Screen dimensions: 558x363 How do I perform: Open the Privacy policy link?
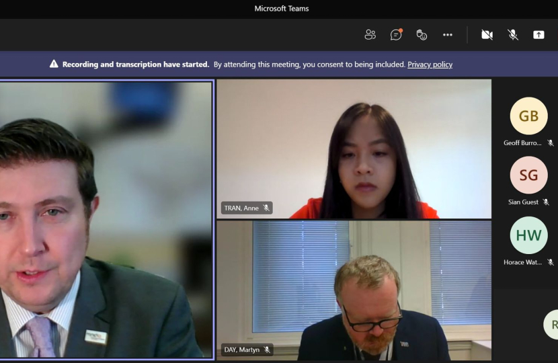430,65
